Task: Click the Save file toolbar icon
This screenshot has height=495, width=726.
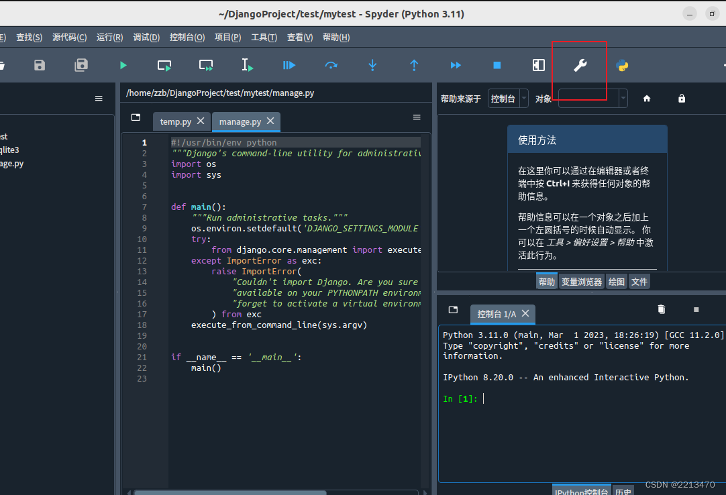Action: [40, 65]
